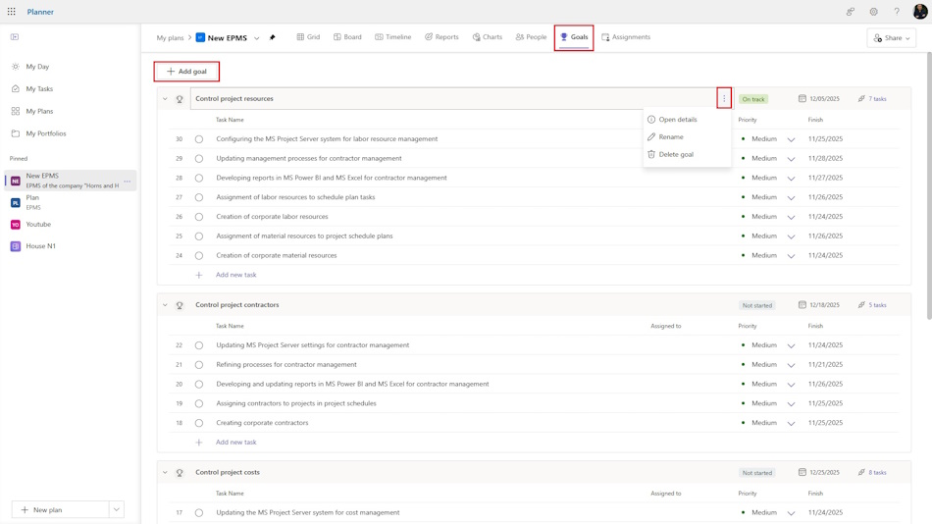Click the calendar icon next to 12/05/2025
Viewport: 932px width, 524px height.
pyautogui.click(x=802, y=99)
